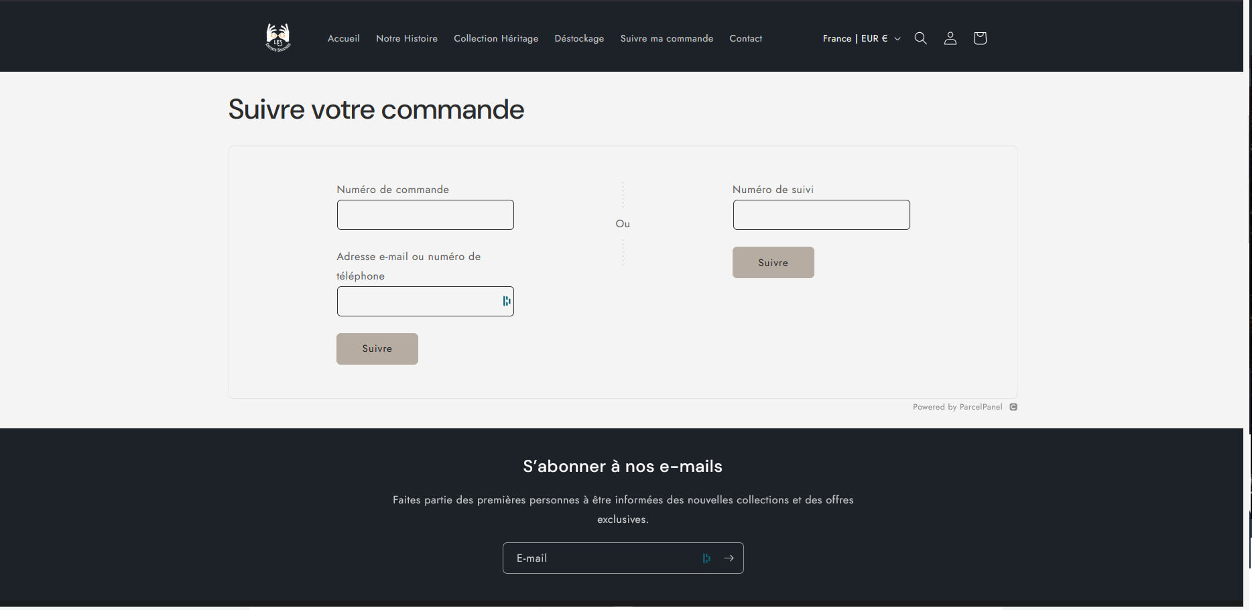Open the Notre Histoire page
The height and width of the screenshot is (610, 1252).
click(406, 38)
